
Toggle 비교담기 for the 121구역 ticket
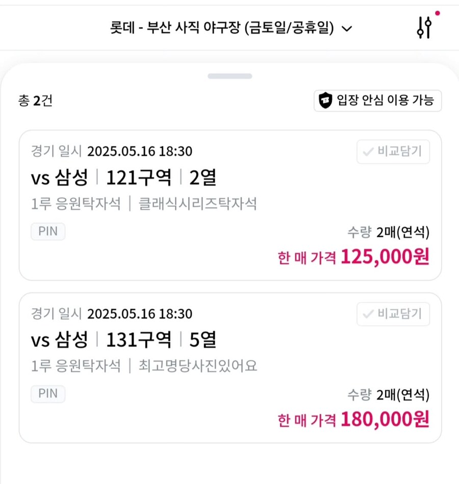(x=393, y=151)
